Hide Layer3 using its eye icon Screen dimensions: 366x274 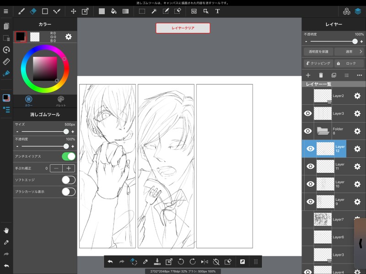point(308,113)
